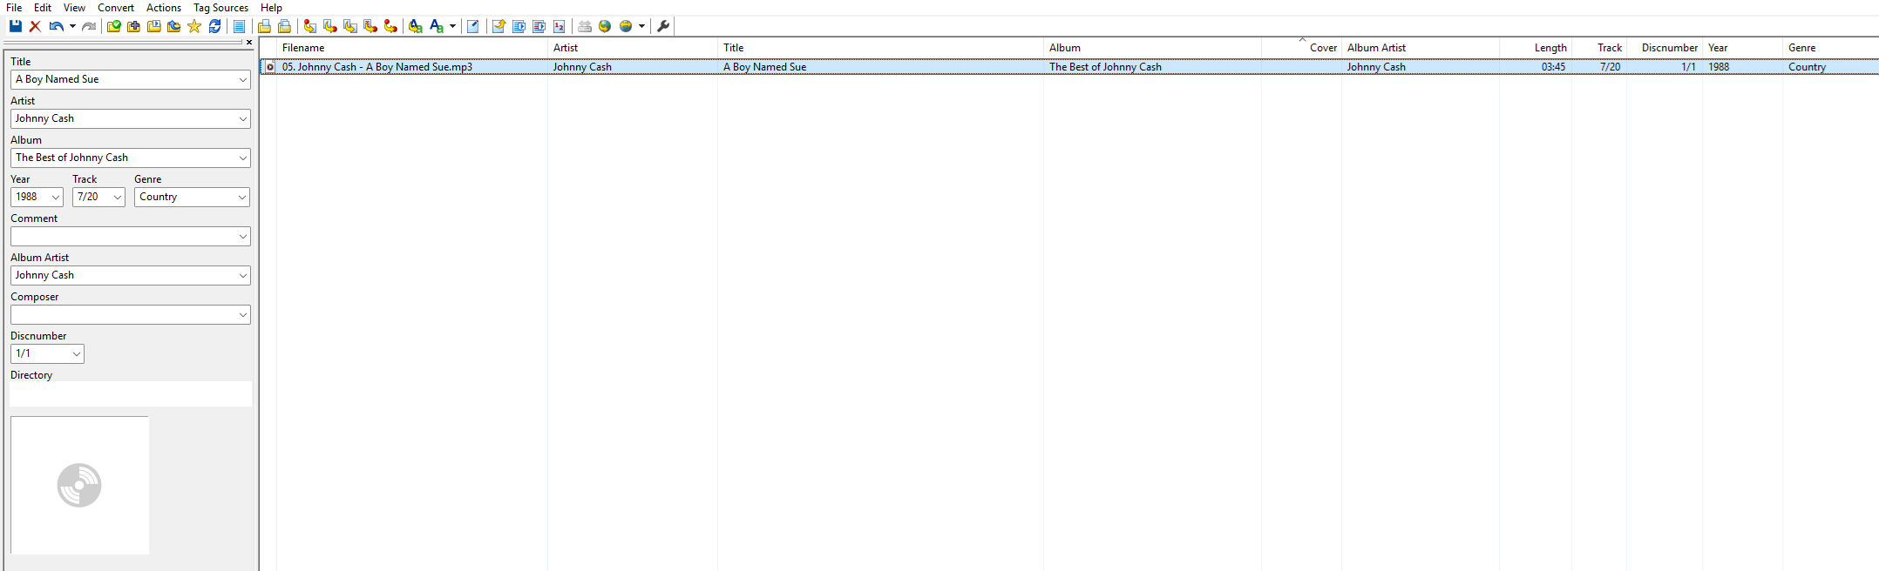This screenshot has height=571, width=1879.
Task: Click the blue Refresh arrows icon
Action: [214, 26]
